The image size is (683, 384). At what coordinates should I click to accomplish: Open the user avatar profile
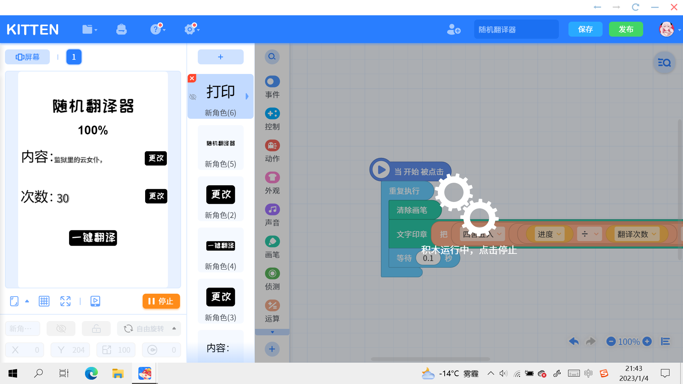pos(666,30)
